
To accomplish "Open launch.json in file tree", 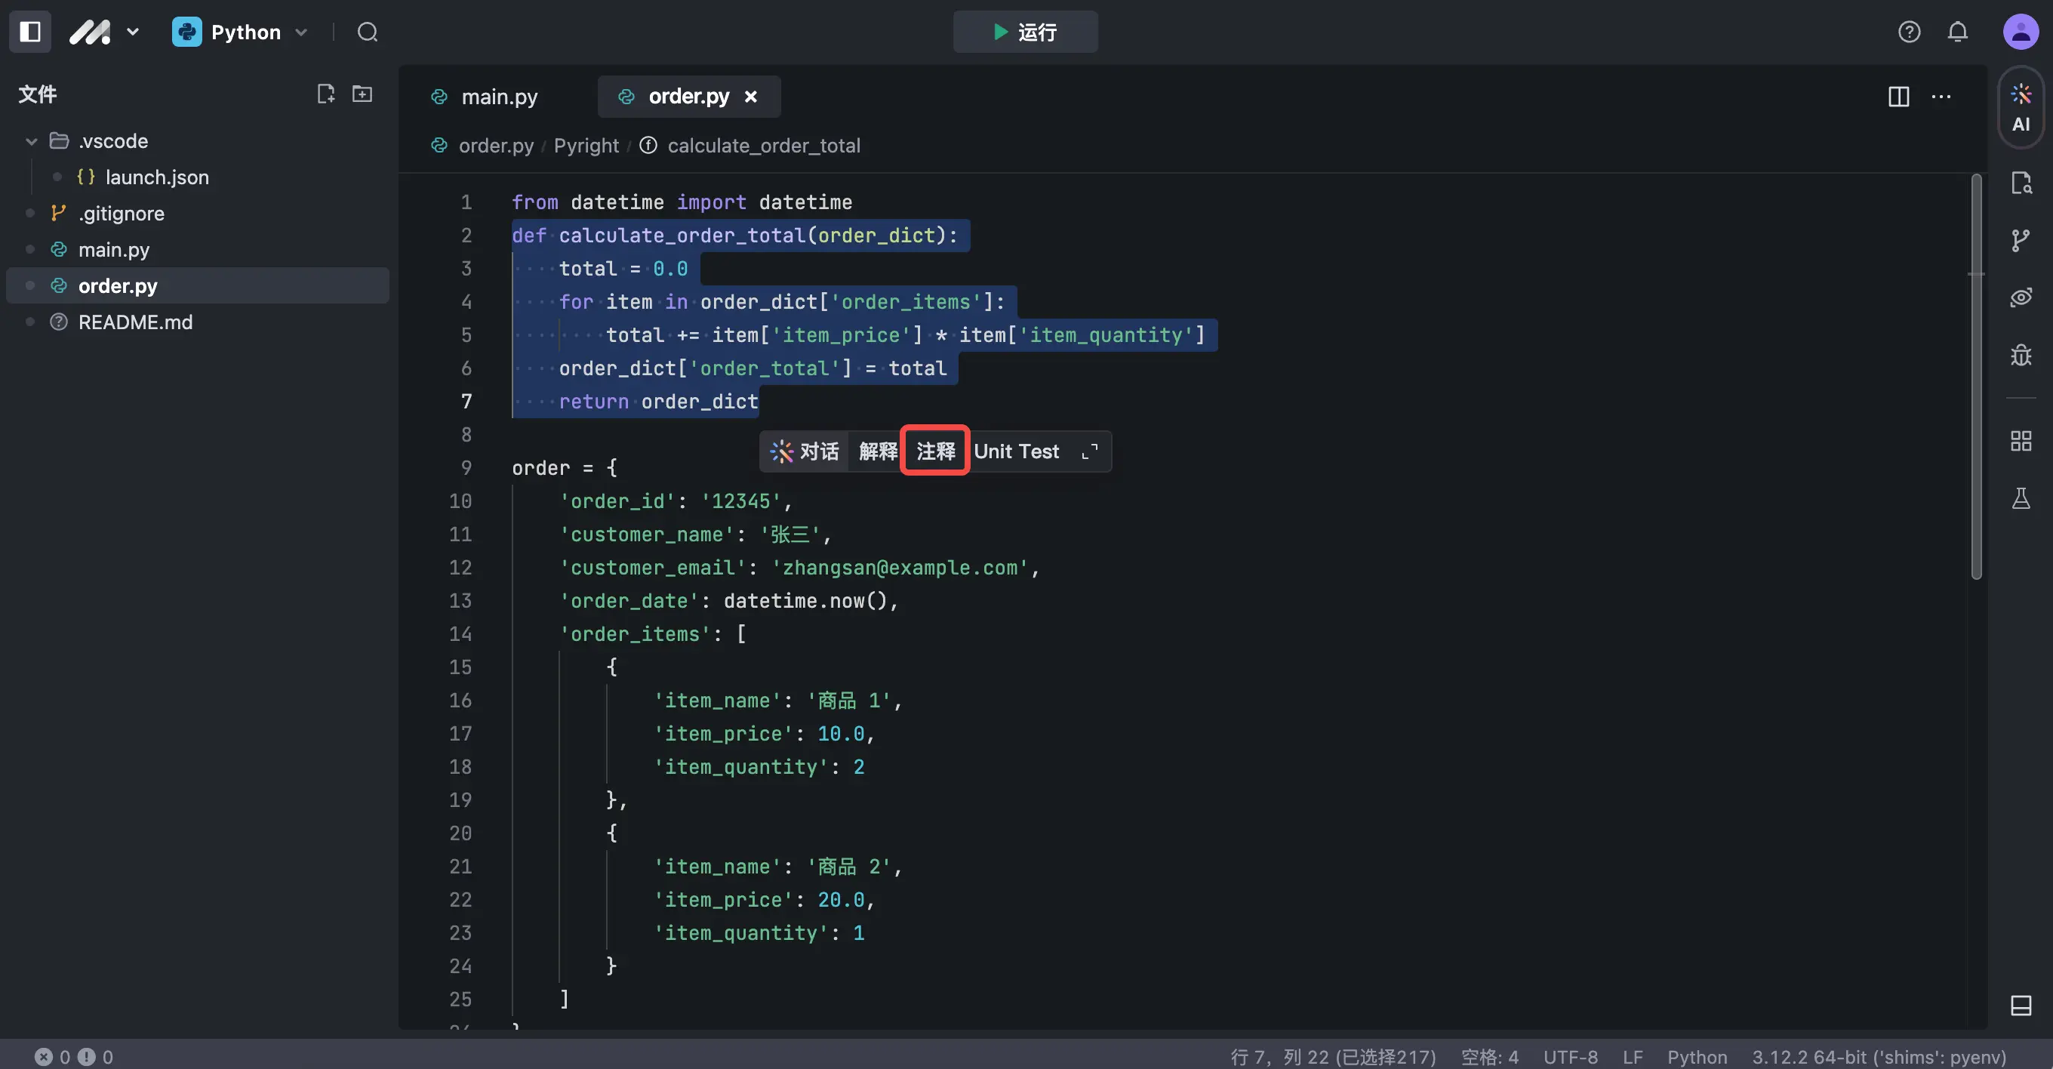I will (x=157, y=177).
